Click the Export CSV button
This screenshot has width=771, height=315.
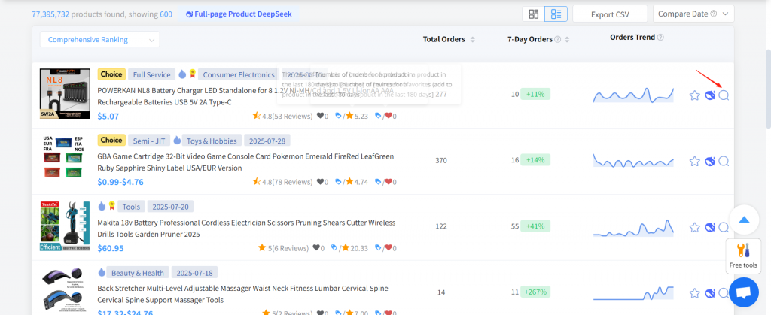(610, 14)
